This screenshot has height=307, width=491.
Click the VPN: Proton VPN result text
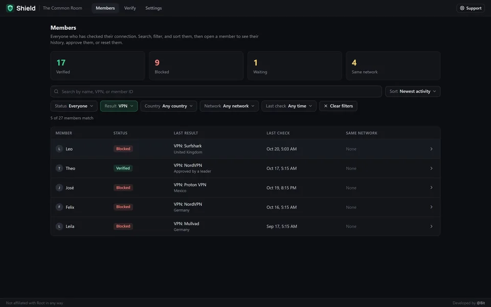(190, 185)
